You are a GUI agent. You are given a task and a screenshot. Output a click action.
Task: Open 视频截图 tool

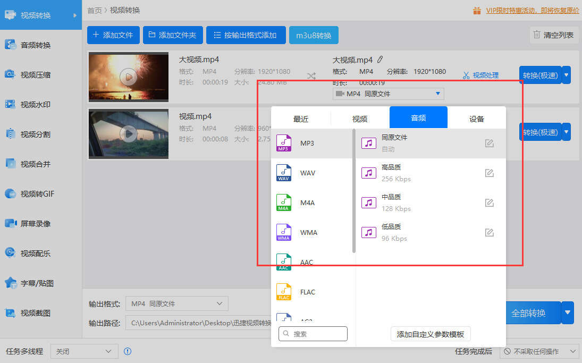pyautogui.click(x=41, y=313)
